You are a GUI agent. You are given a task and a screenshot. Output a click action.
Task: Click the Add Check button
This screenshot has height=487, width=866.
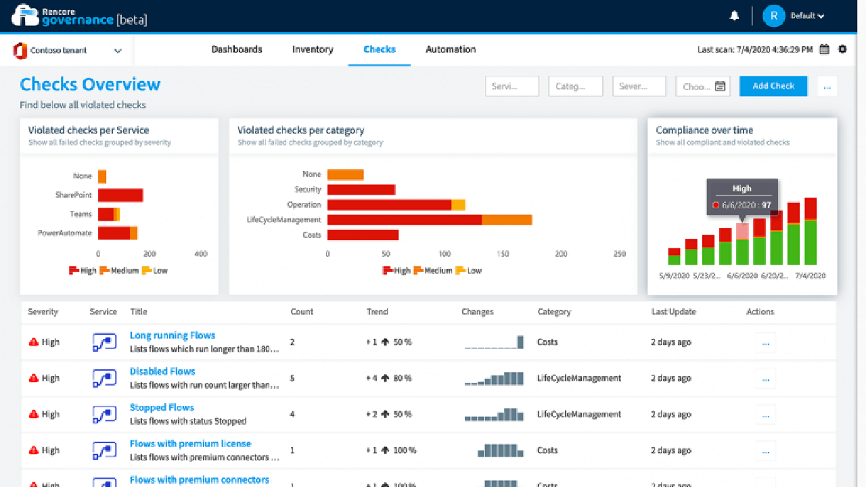tap(773, 86)
